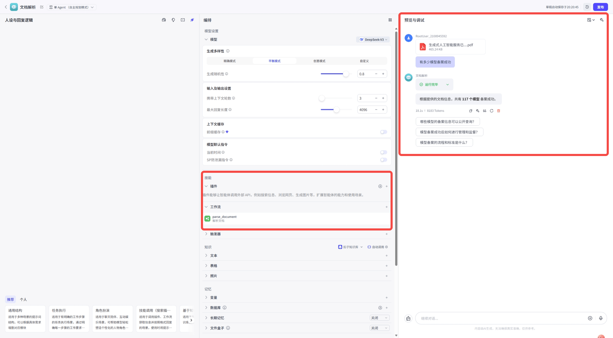Click the clear chat broom icon
This screenshot has height=338, width=613.
coord(408,318)
